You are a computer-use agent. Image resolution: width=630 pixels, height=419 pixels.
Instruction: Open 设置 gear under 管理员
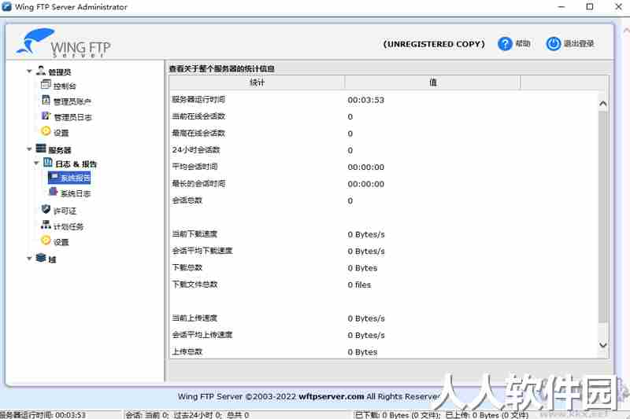point(46,131)
